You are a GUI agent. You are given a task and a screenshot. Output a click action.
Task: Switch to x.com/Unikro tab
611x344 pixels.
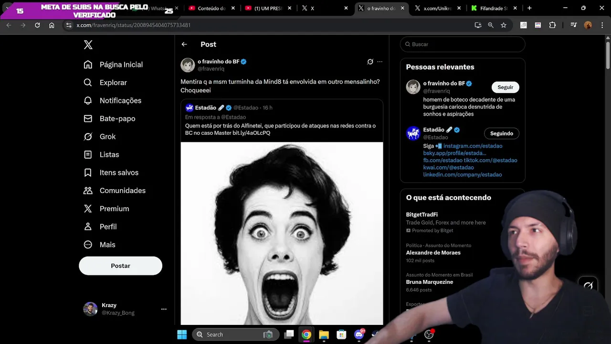coord(438,8)
